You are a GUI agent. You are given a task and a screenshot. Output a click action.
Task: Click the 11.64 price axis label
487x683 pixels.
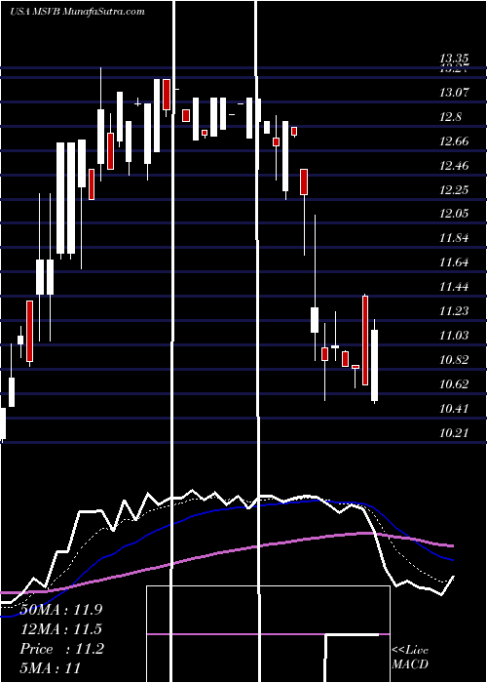[x=454, y=262]
